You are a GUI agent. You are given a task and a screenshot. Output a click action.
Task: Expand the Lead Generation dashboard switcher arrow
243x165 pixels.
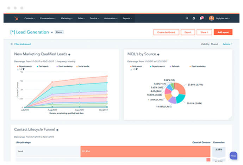coord(52,32)
